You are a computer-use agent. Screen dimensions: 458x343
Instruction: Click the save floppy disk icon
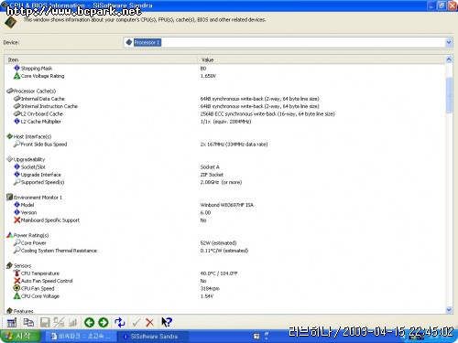coord(45,322)
